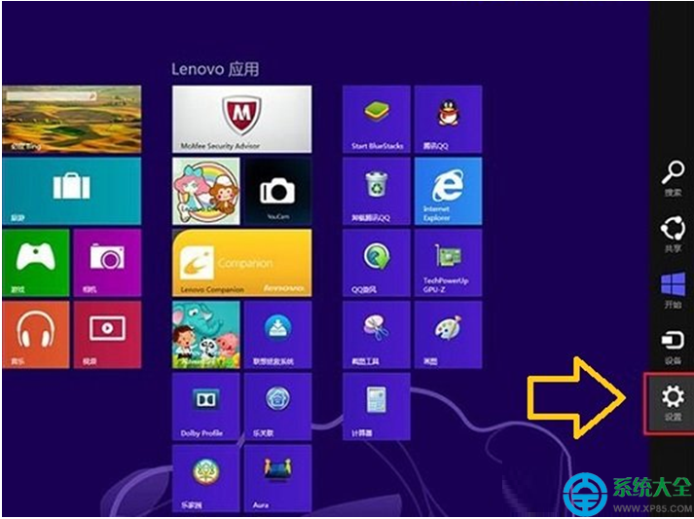Launch TechPowerUp GPU-Z tile
This screenshot has width=694, height=519.
coord(448,263)
